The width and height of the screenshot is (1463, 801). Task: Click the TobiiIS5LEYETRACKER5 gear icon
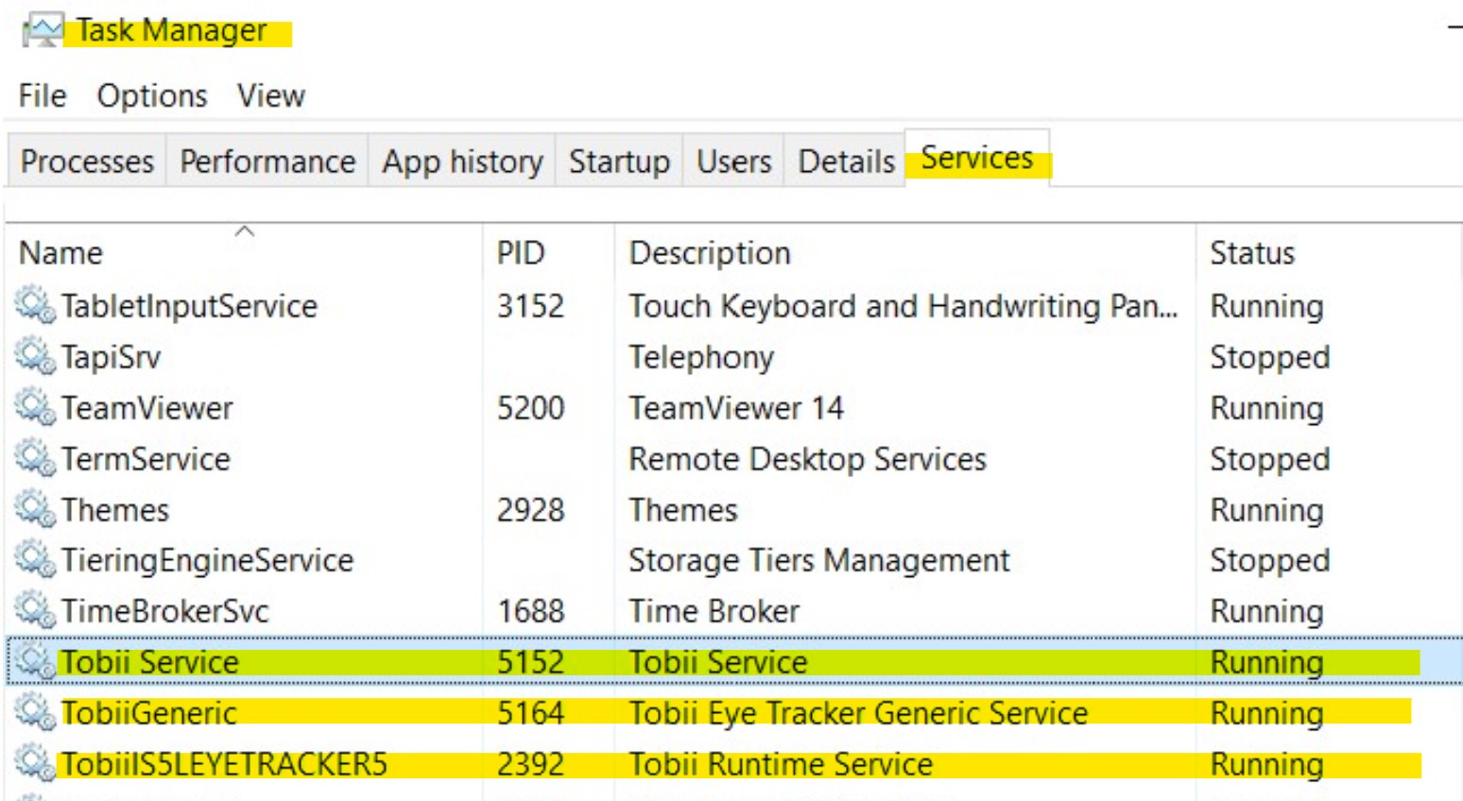[35, 763]
